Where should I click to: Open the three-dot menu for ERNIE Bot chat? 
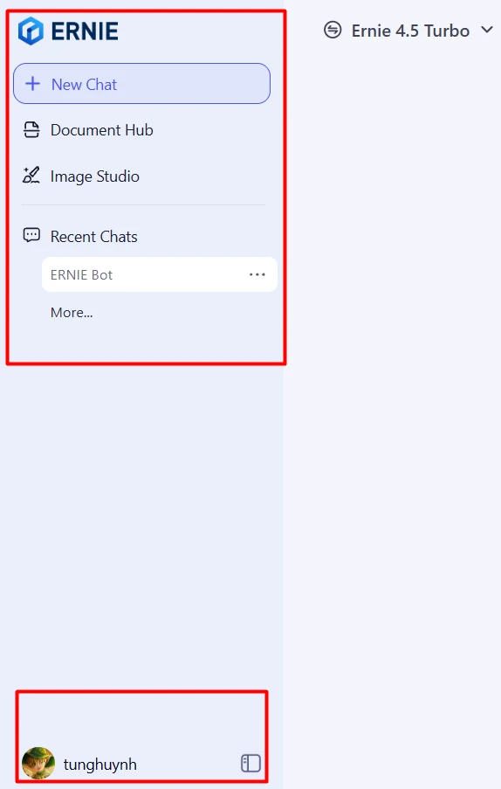click(x=257, y=274)
